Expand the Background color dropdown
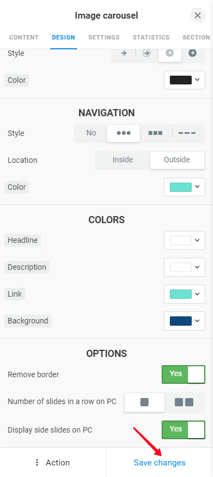Viewport: 213px width, 477px height. [x=185, y=321]
